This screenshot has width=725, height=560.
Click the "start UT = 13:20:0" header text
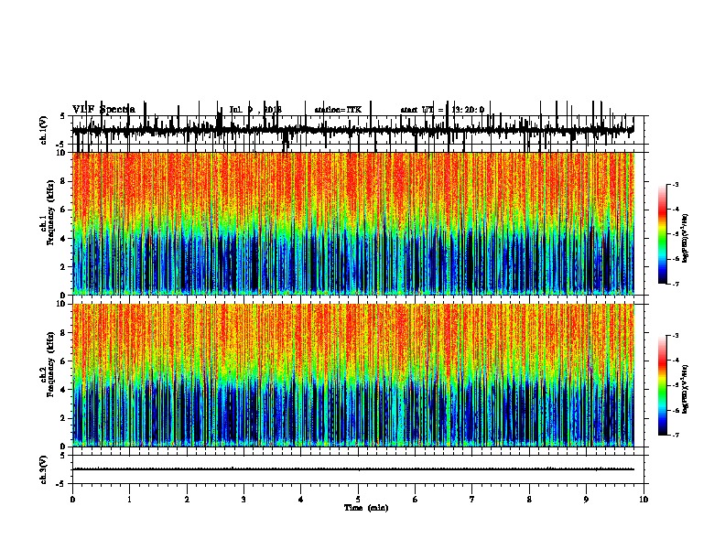pos(442,110)
